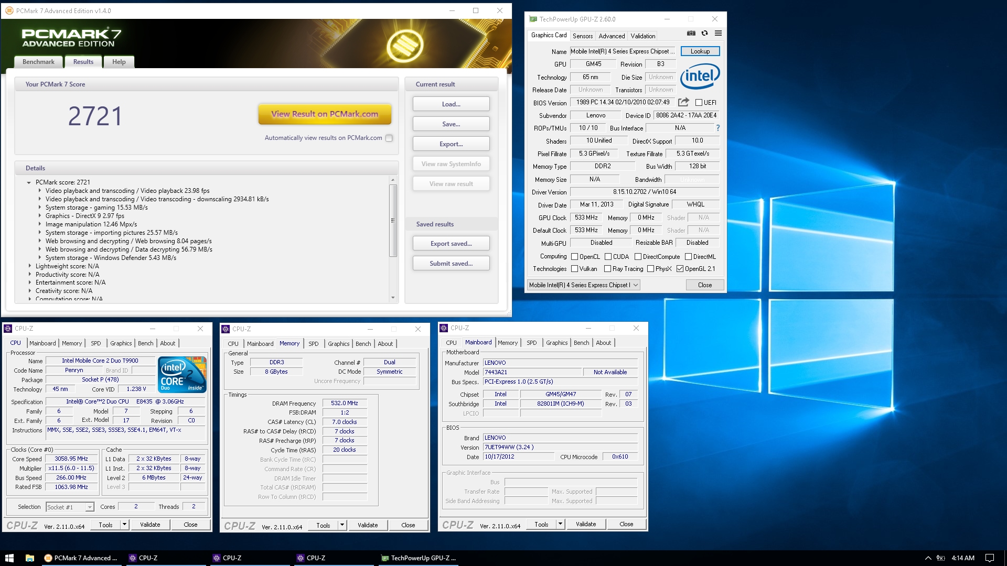The width and height of the screenshot is (1007, 566).
Task: Click the PCMark 7 golden emblem logo
Action: (404, 46)
